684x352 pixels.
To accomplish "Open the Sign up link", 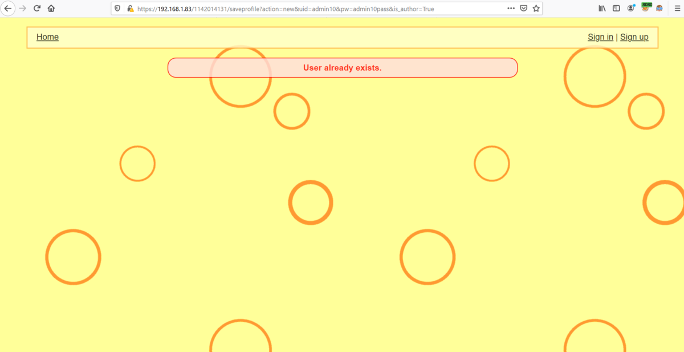I will [634, 37].
